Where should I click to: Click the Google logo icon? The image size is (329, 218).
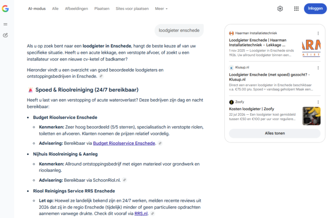[x=5, y=9]
